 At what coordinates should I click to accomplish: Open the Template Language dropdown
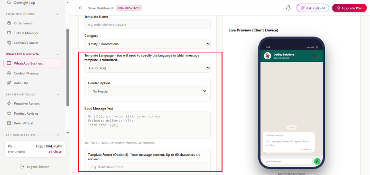point(147,68)
